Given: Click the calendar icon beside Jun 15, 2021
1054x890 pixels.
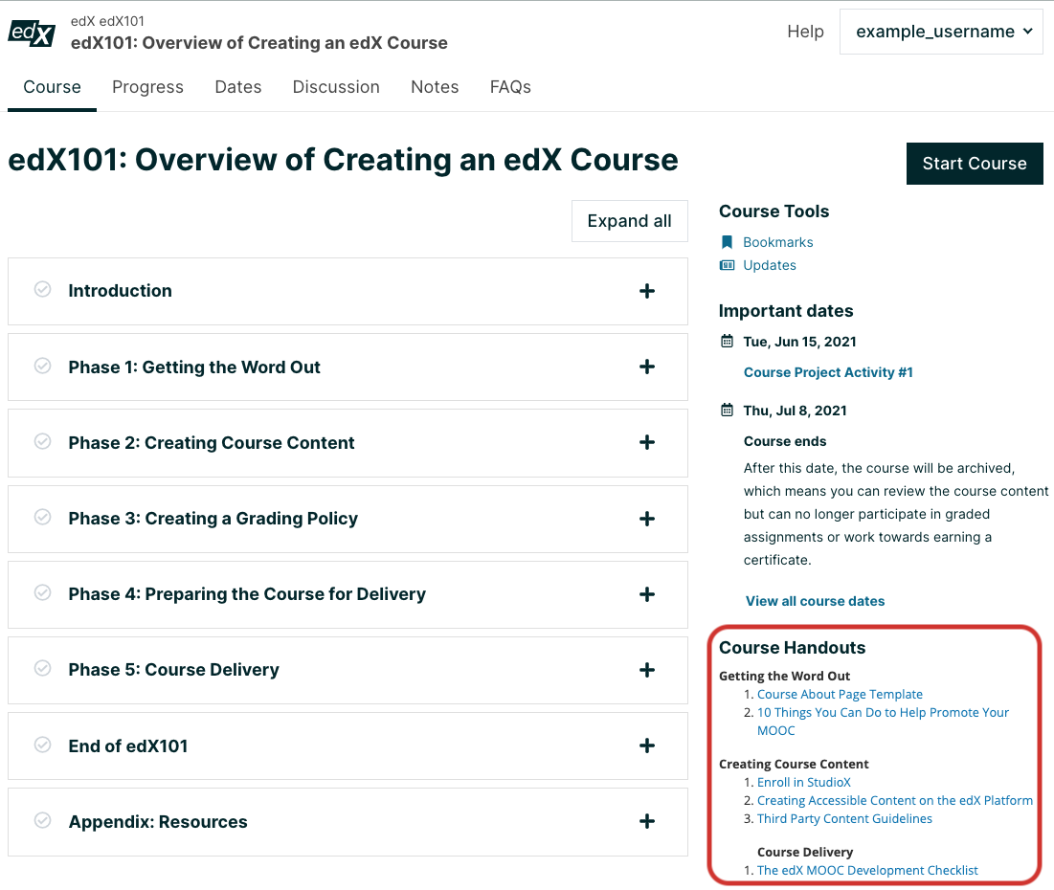Looking at the screenshot, I should (x=726, y=342).
